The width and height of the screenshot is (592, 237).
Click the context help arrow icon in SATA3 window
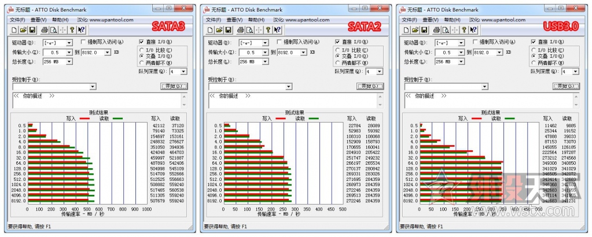[81, 30]
